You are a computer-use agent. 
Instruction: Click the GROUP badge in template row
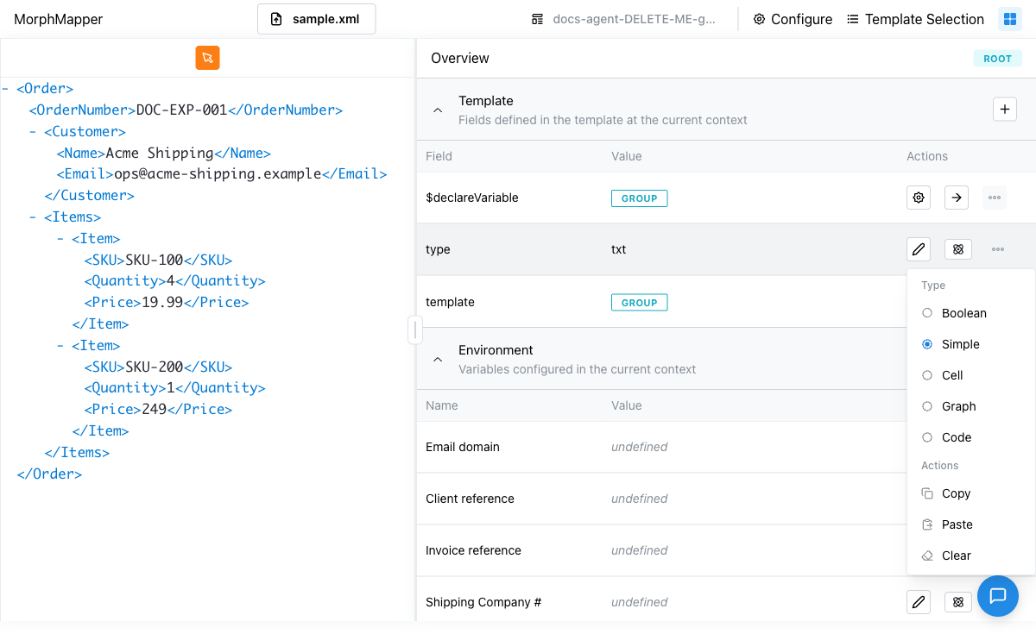coord(640,303)
